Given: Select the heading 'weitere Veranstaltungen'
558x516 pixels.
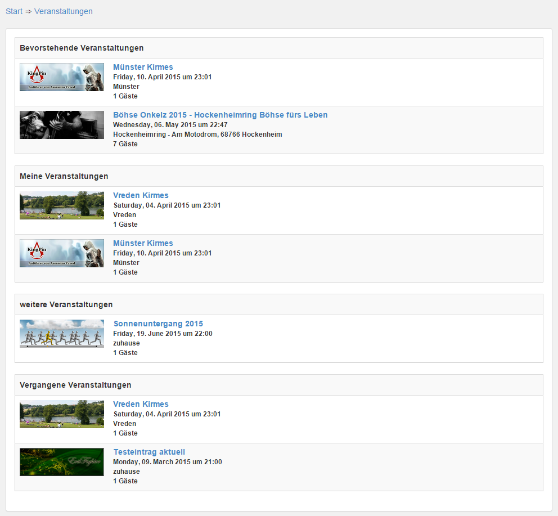Looking at the screenshot, I should point(66,304).
